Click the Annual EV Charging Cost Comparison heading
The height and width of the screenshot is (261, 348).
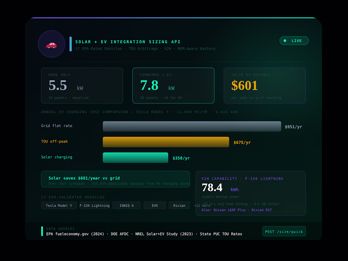coord(140,112)
